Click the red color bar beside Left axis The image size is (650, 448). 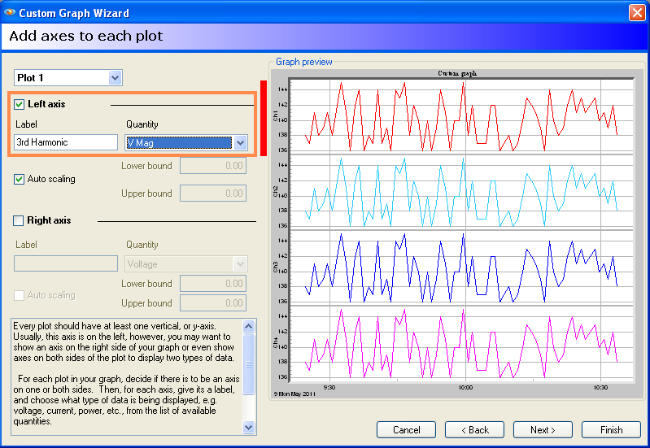coord(264,118)
